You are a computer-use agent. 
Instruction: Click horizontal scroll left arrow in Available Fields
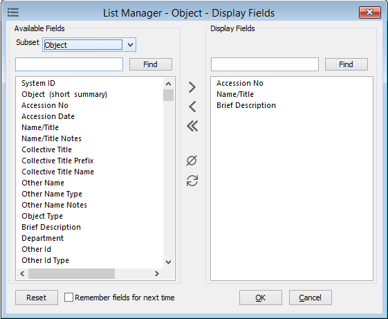click(22, 274)
